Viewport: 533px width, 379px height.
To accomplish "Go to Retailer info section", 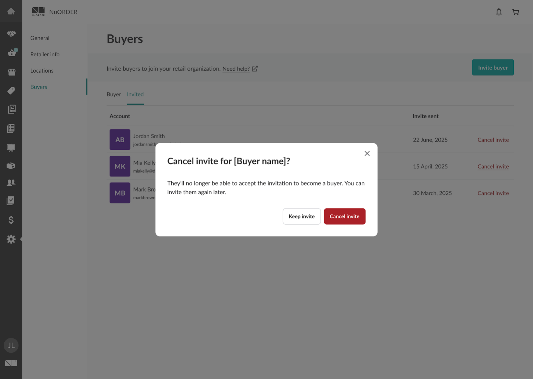I will pyautogui.click(x=45, y=54).
